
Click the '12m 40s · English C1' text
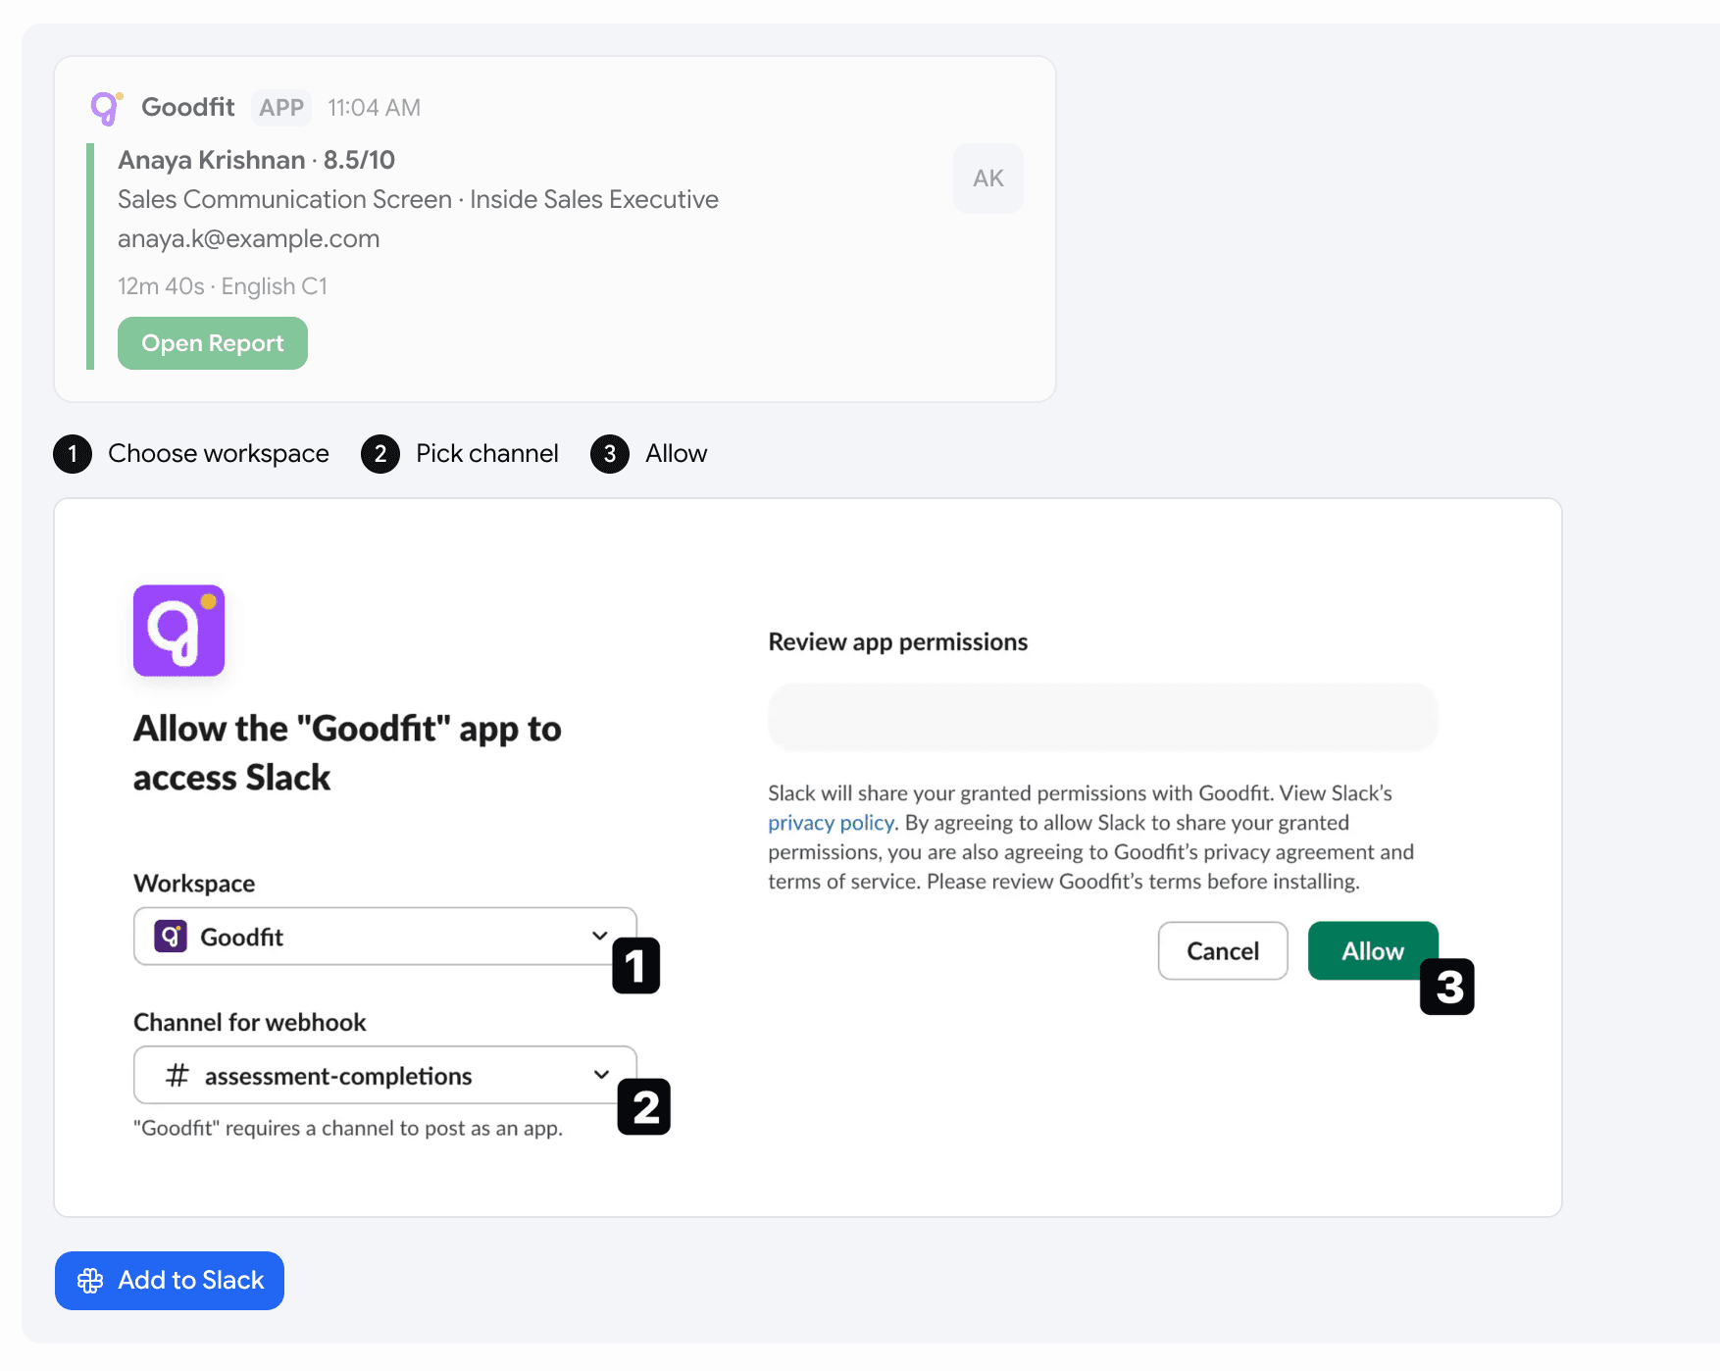pos(223,286)
